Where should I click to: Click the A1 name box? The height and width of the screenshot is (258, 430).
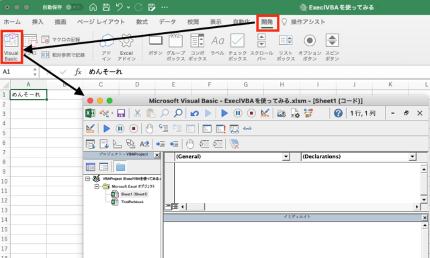16,72
